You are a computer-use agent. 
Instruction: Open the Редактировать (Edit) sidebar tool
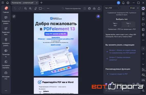(x=6, y=31)
